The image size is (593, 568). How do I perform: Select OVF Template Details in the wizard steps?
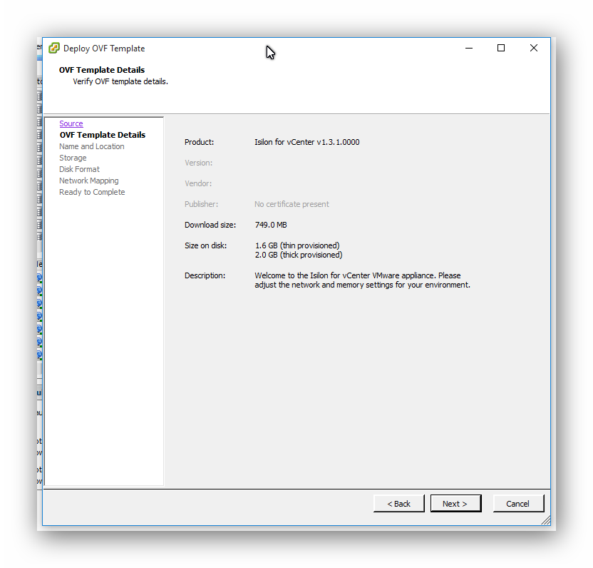point(102,135)
